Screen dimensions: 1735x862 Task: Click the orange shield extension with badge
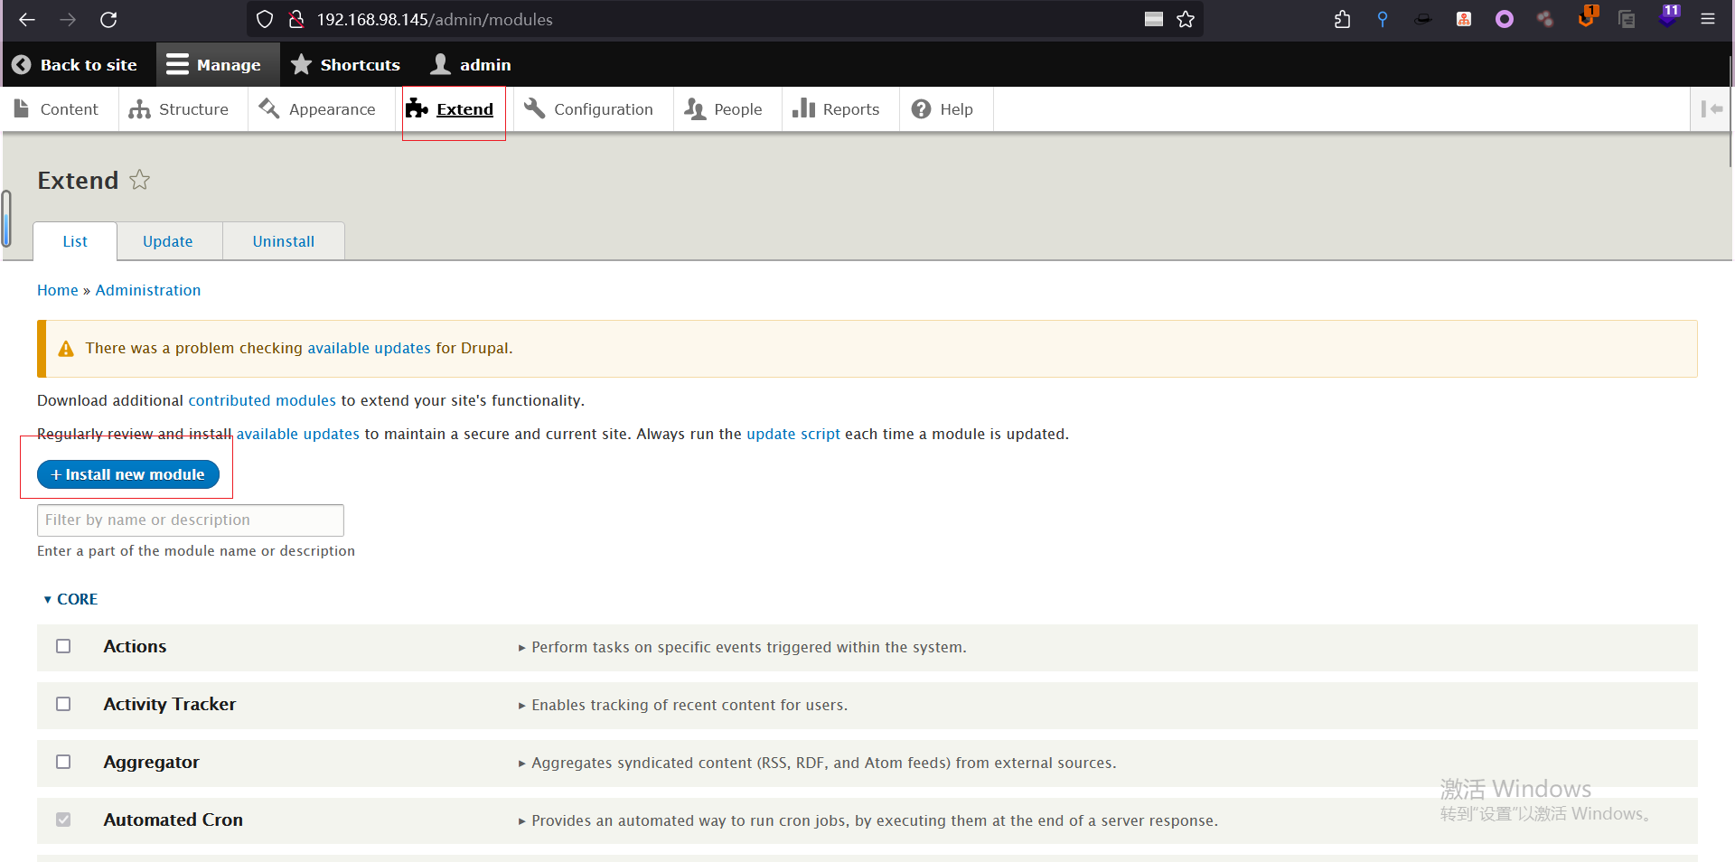(x=1587, y=17)
